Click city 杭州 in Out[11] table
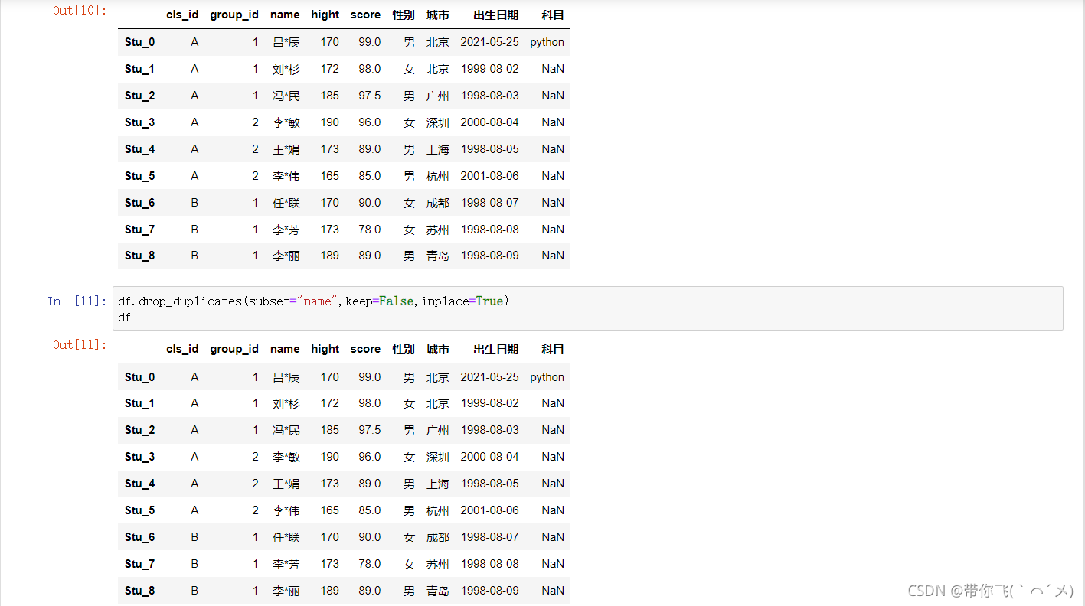The height and width of the screenshot is (606, 1085). coord(438,510)
